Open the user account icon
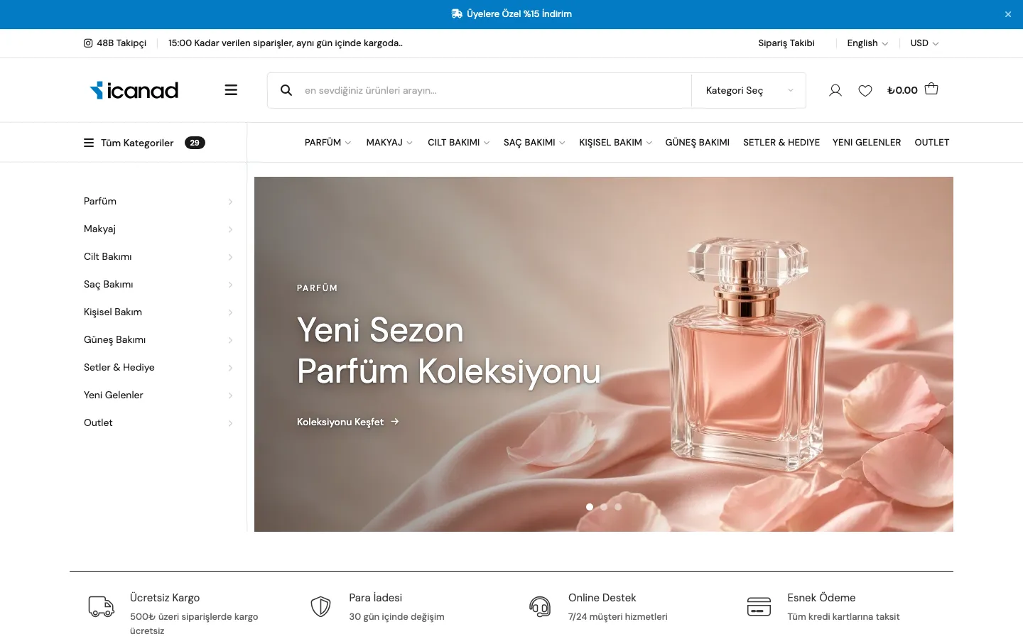 tap(835, 90)
